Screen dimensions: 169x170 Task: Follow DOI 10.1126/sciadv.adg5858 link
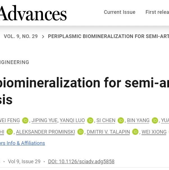(81, 162)
